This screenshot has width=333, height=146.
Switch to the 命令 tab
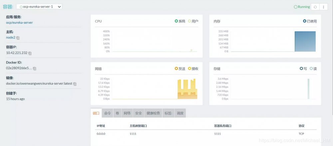coord(108,113)
